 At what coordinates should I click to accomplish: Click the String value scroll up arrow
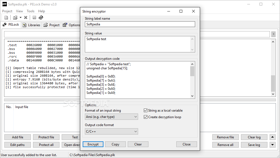pos(192,39)
